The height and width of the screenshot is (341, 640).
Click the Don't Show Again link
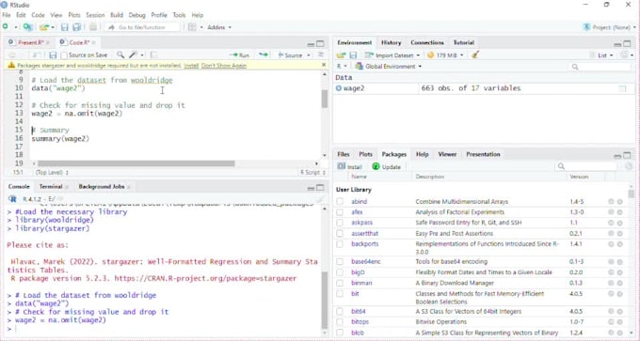coord(224,65)
